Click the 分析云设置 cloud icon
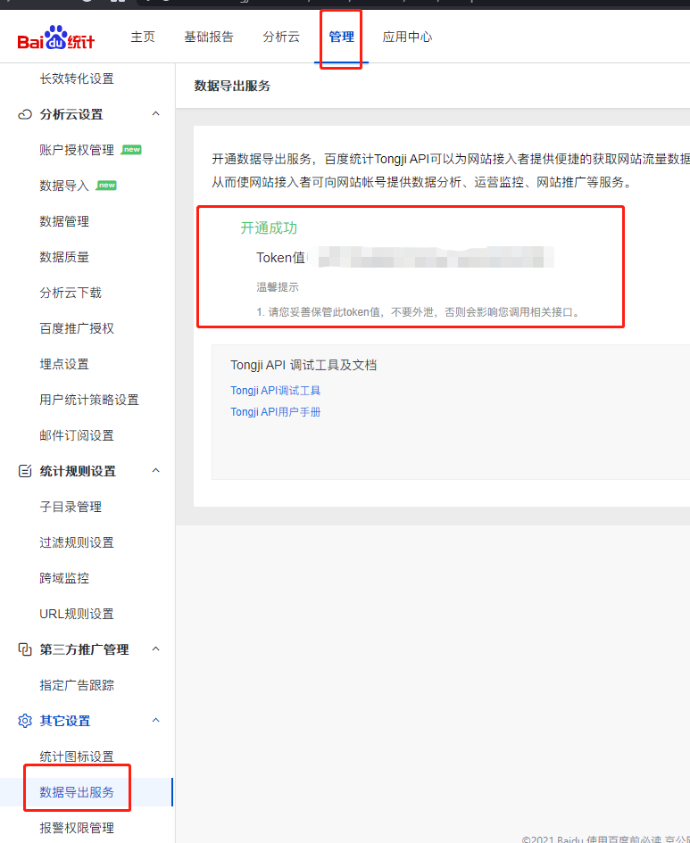 25,114
